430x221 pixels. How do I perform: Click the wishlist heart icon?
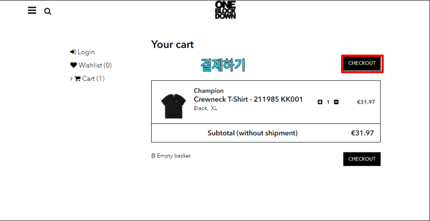click(74, 65)
